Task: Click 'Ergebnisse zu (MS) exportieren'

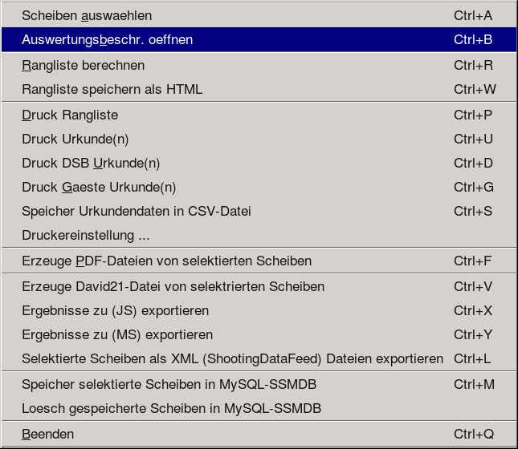Action: point(117,334)
